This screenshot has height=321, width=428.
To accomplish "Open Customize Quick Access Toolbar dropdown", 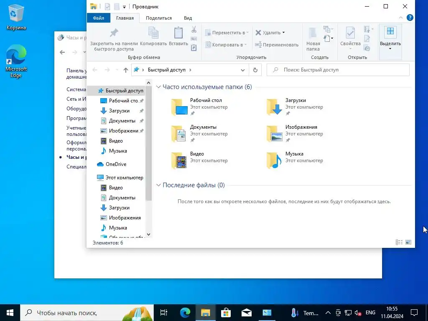I will (x=124, y=7).
